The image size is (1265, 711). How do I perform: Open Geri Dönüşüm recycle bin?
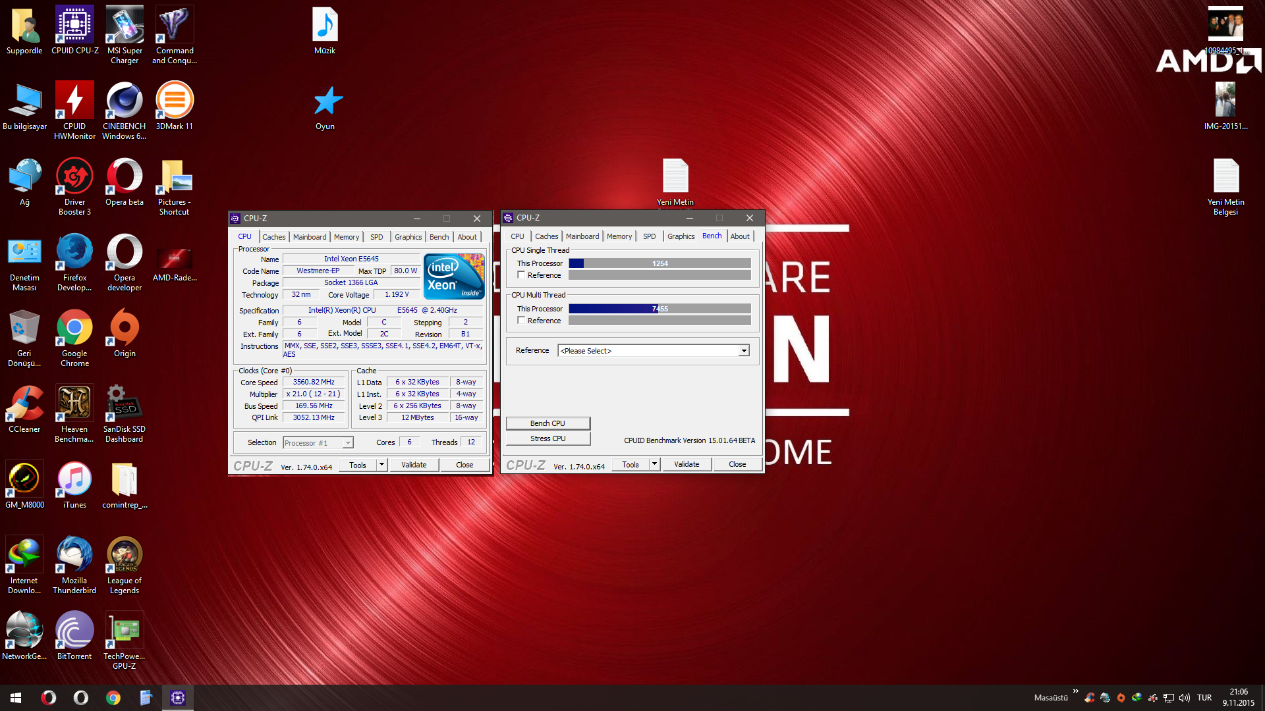point(24,338)
